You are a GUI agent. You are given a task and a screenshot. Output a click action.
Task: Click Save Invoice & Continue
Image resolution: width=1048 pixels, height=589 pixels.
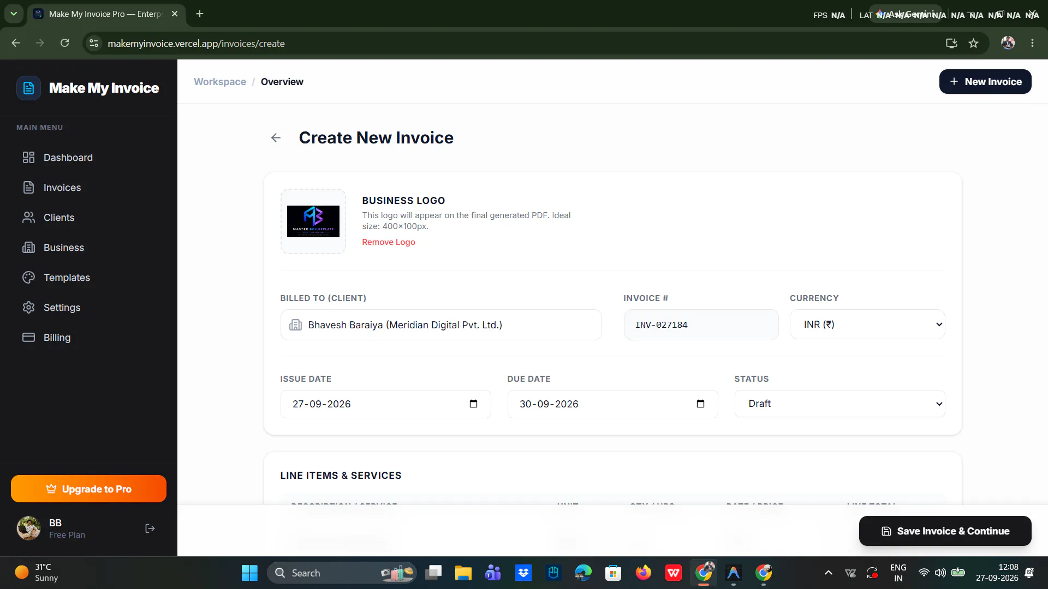(945, 531)
